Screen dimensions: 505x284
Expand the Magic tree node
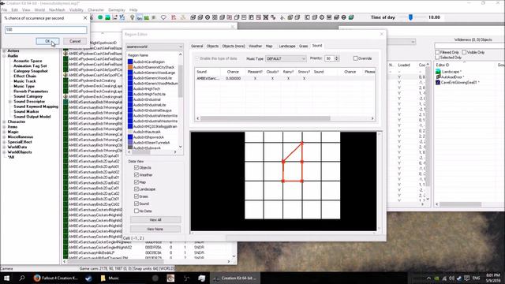(x=4, y=132)
